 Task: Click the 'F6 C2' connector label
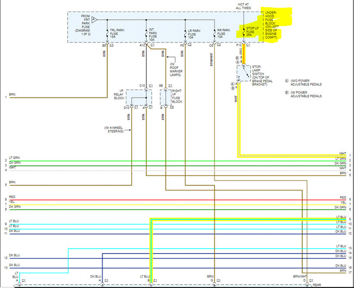click(x=186, y=45)
